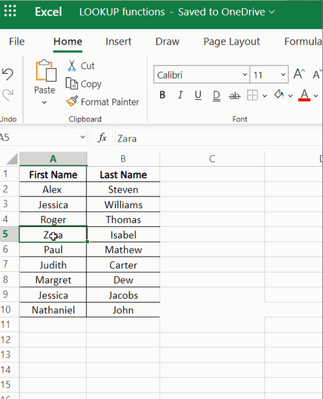Toggle Bold formatting
The width and height of the screenshot is (323, 399).
(162, 95)
